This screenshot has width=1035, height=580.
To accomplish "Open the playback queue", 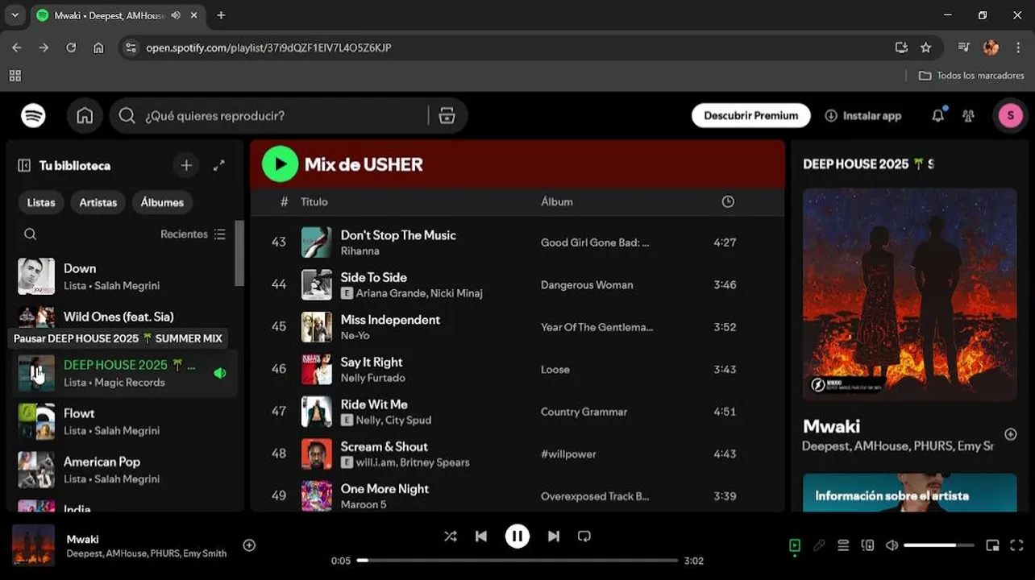I will [x=843, y=545].
